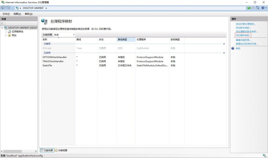This screenshot has height=158, width=268.
Task: Click the status bar network icon at bottom right
Action: point(265,156)
